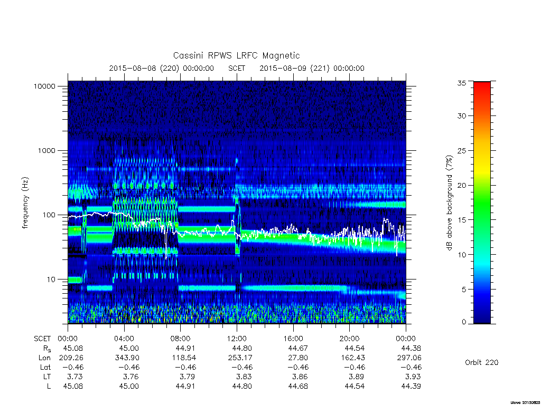Click the "30" colorbar scale label
Screen dimensions: 541x405
461,115
